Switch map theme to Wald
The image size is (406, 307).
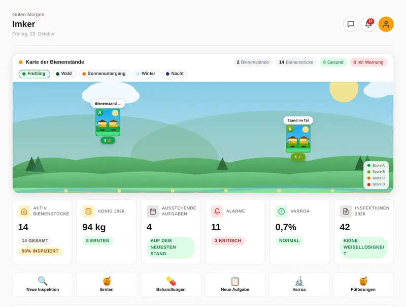pos(64,74)
